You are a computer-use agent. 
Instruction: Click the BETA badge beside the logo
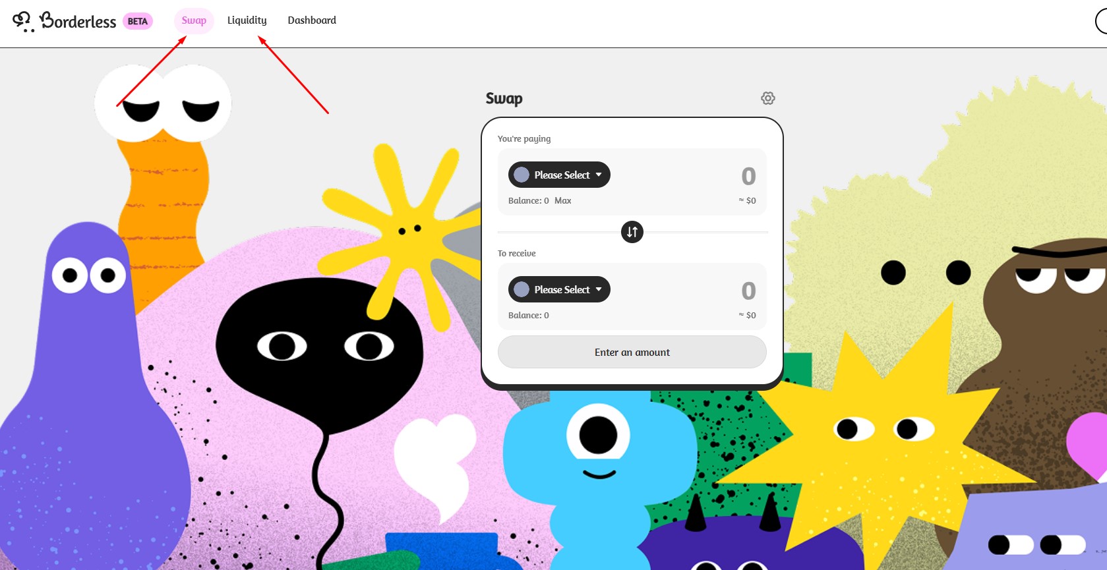pyautogui.click(x=137, y=21)
